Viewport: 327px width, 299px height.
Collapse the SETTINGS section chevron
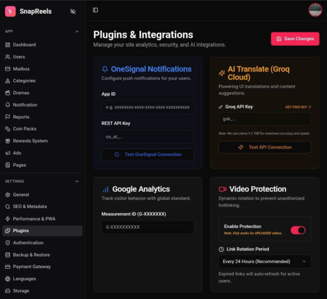(x=77, y=182)
